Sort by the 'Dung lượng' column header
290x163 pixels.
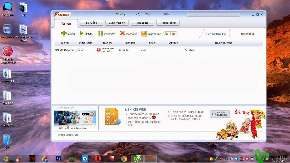coord(86,43)
